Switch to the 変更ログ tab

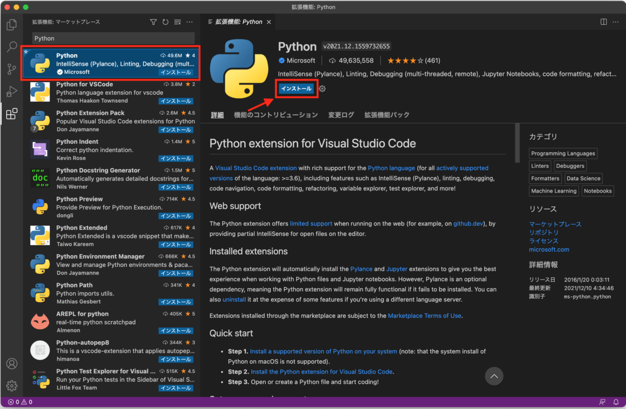click(x=341, y=115)
